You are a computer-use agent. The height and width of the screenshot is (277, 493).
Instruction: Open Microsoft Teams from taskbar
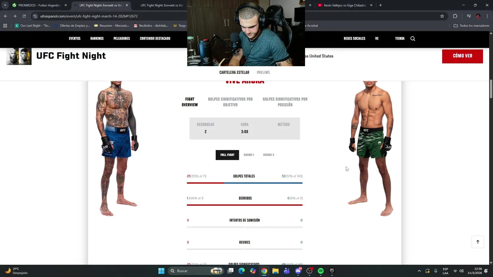pos(287,271)
